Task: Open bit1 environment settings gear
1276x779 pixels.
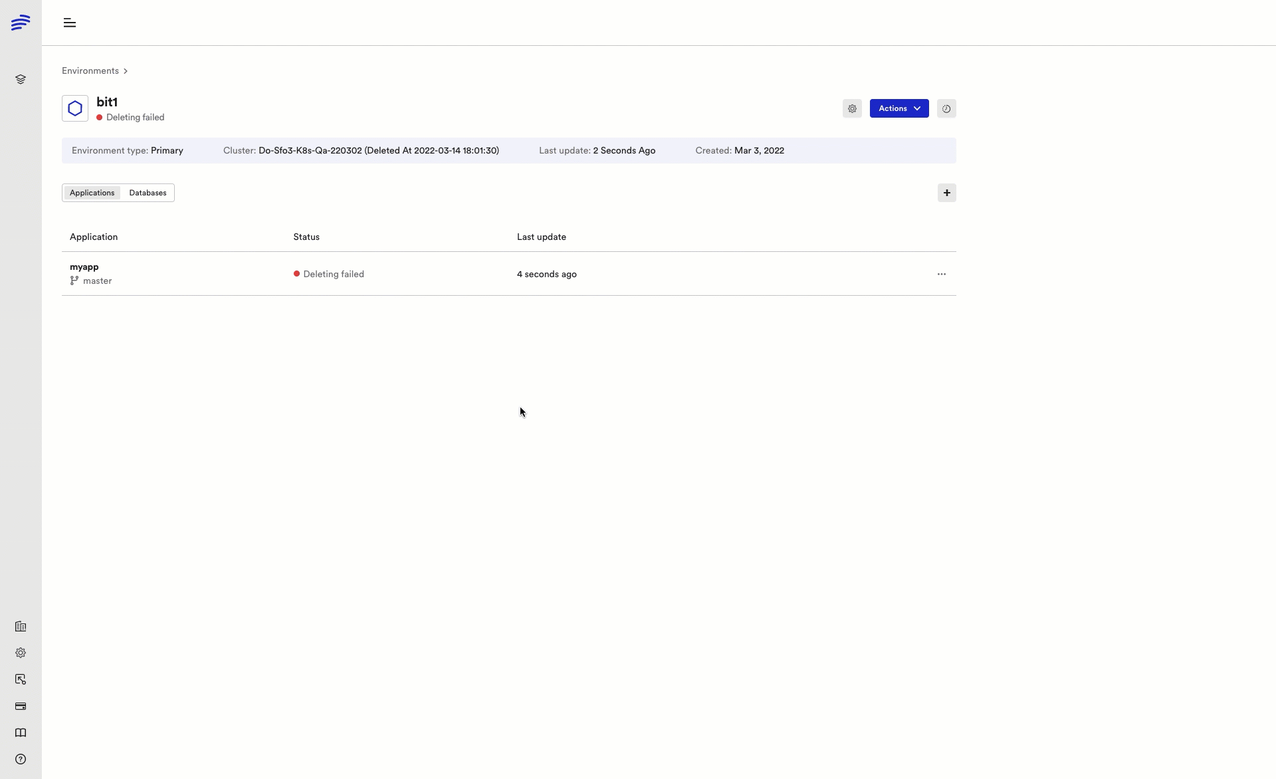Action: [852, 108]
